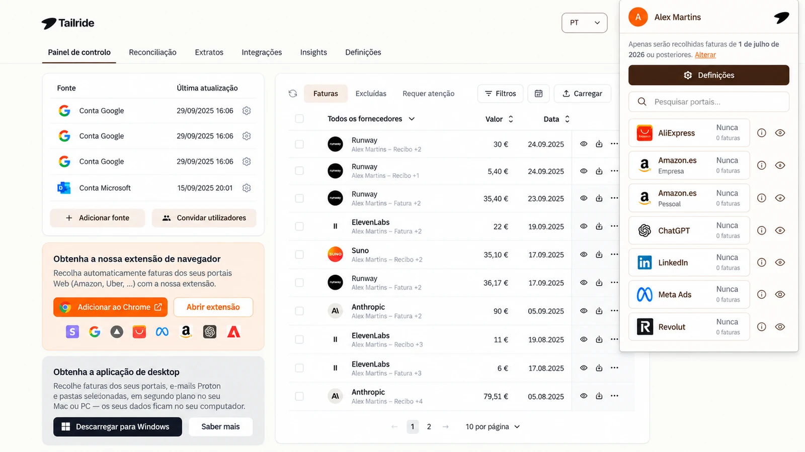805x452 pixels.
Task: Show info for LinkedIn portal
Action: coord(762,263)
